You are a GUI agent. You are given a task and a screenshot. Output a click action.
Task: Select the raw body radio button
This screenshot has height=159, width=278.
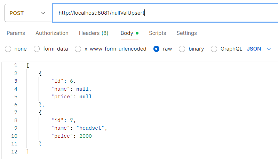157,49
